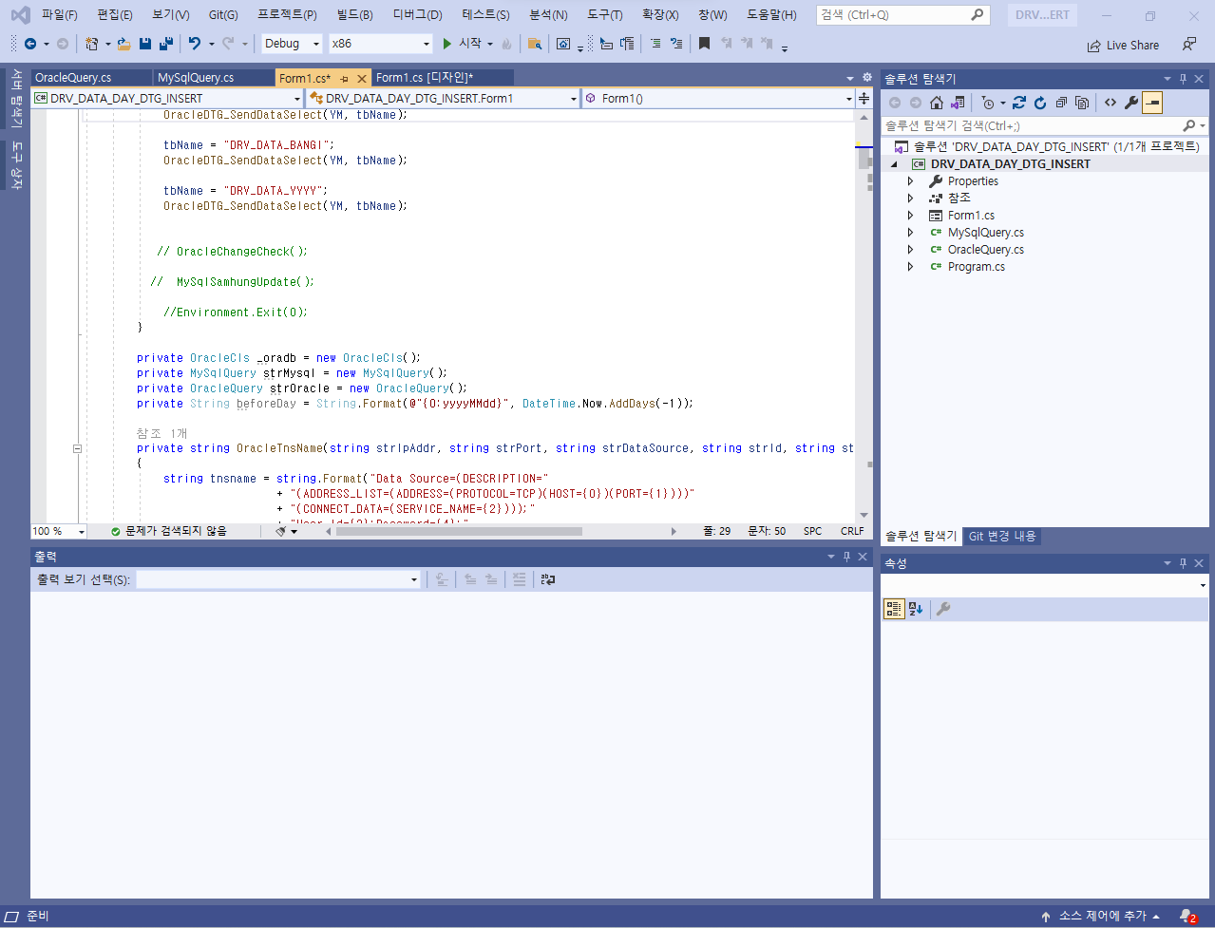Open the output source selection dropdown

pyautogui.click(x=278, y=579)
